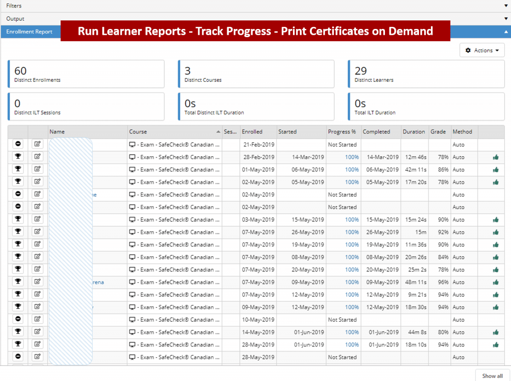Click the Distinct Learners summary card
The height and width of the screenshot is (381, 511).
point(426,74)
